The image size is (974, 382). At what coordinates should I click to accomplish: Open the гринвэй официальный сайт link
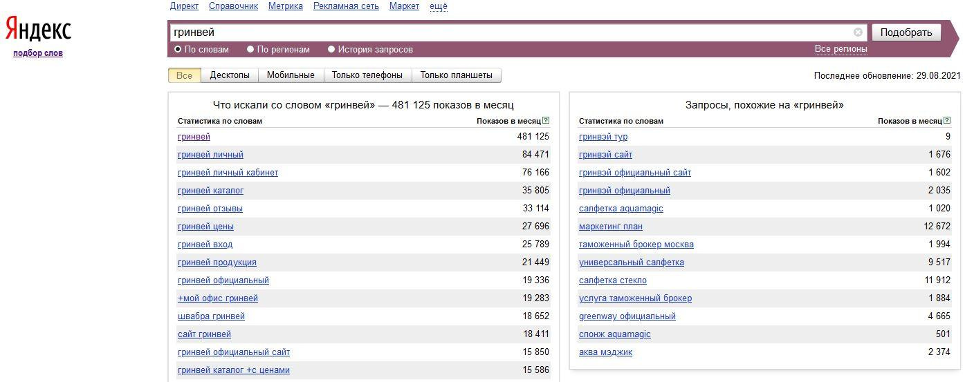pyautogui.click(x=635, y=173)
